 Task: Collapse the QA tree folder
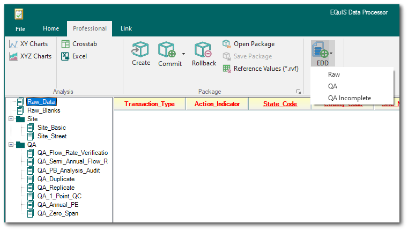coord(11,145)
